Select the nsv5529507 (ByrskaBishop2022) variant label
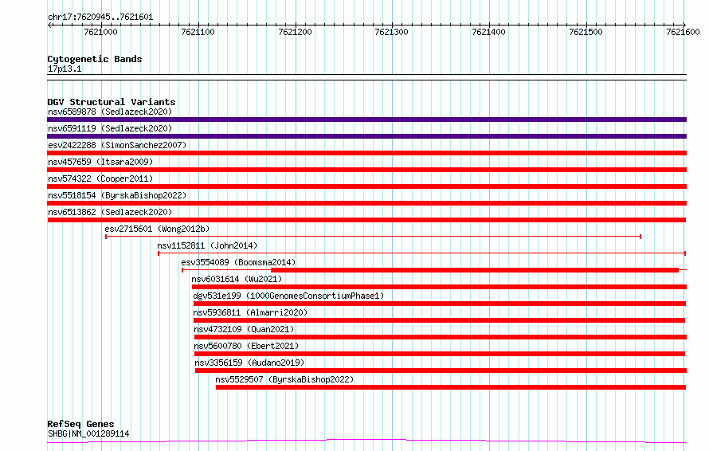709x451 pixels. pyautogui.click(x=284, y=379)
